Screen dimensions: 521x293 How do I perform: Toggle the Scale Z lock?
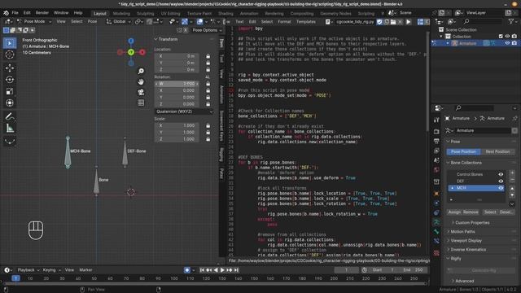(208, 139)
